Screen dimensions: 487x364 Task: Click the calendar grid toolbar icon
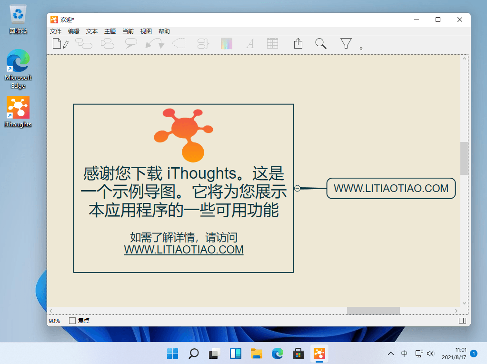(272, 43)
